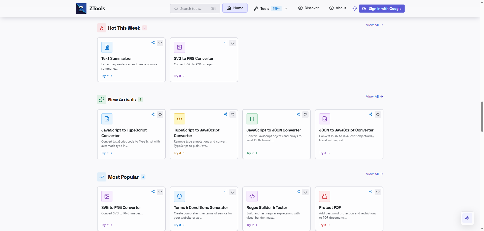Open the Terms & Conditions Generator title
484x231 pixels.
201,208
